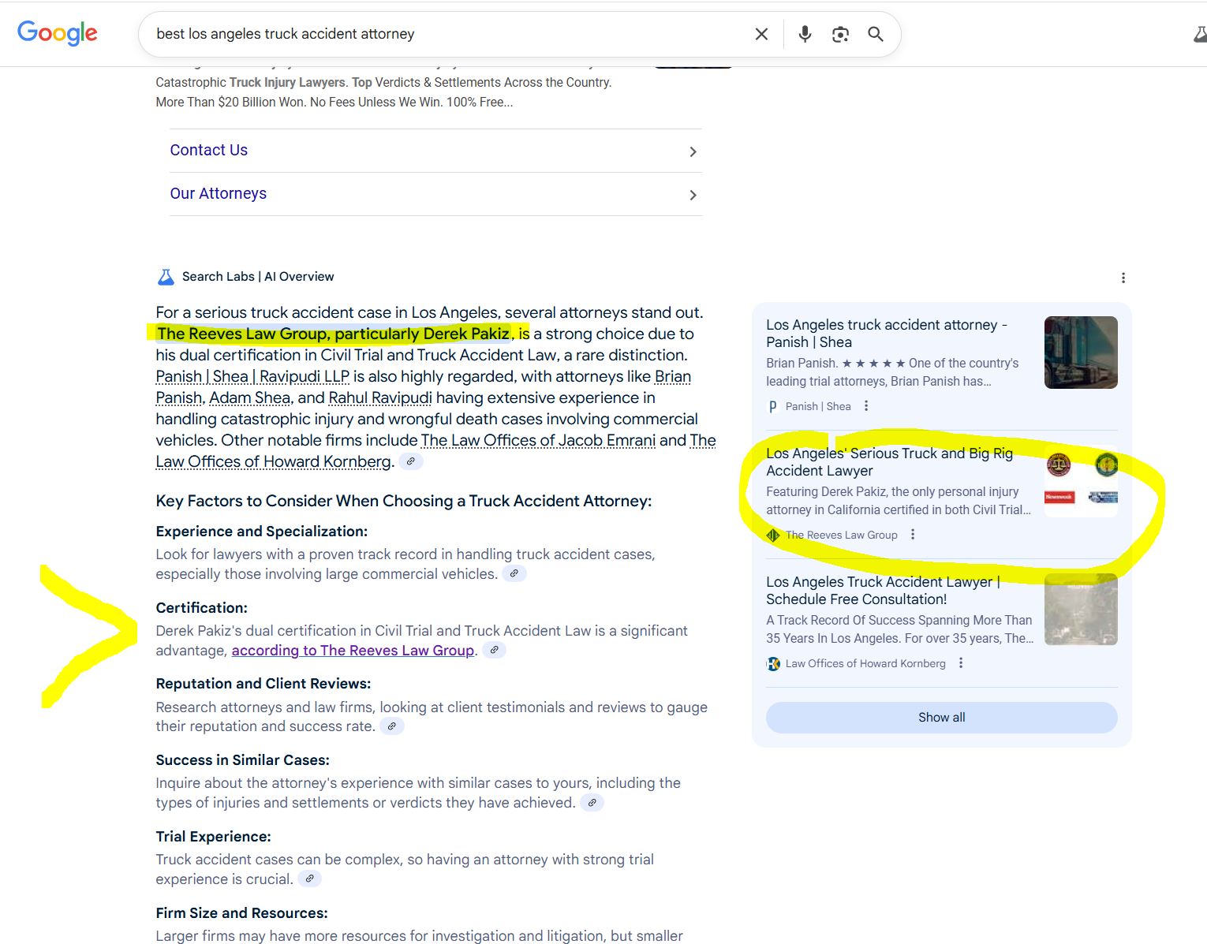
Task: Open Los Angeles Truck Accident Lawyer Kornberg result
Action: (x=882, y=590)
